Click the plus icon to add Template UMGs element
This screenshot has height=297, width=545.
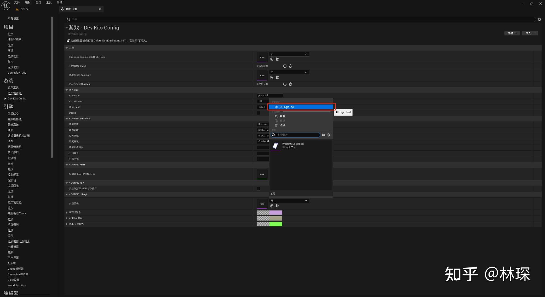pos(285,66)
